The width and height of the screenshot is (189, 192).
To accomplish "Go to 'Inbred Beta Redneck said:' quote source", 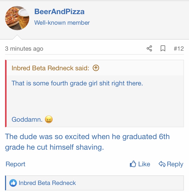I will coord(50,68).
